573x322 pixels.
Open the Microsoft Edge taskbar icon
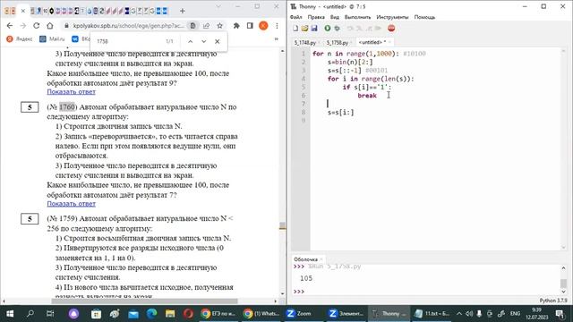tap(151, 313)
